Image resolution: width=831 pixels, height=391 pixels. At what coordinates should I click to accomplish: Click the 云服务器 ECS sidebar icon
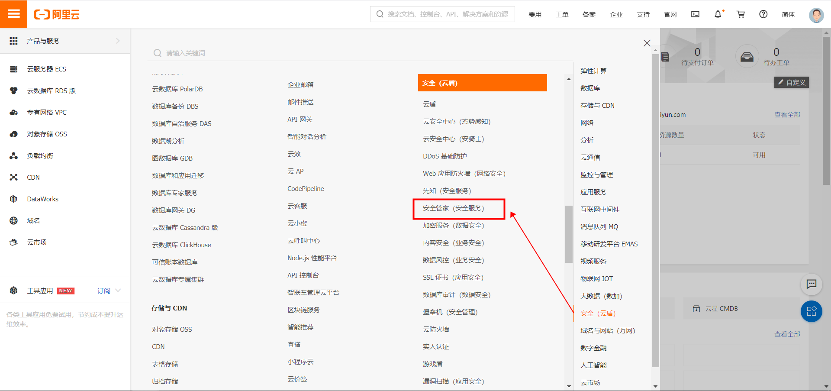click(14, 69)
